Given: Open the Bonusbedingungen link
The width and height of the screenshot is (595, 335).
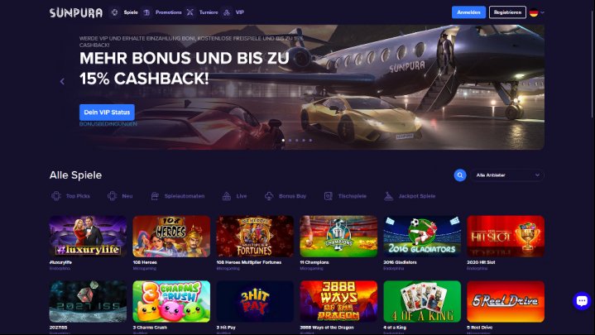Looking at the screenshot, I should coord(108,124).
